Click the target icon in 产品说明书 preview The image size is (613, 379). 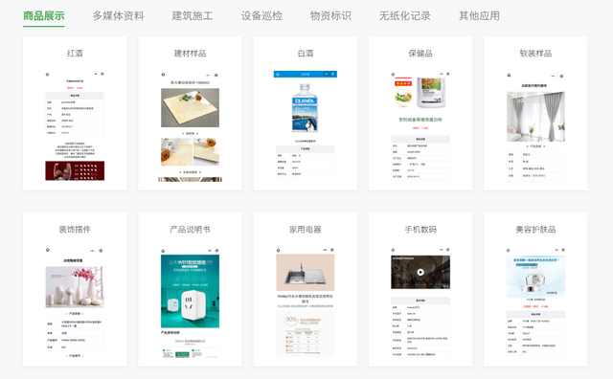coord(217,251)
